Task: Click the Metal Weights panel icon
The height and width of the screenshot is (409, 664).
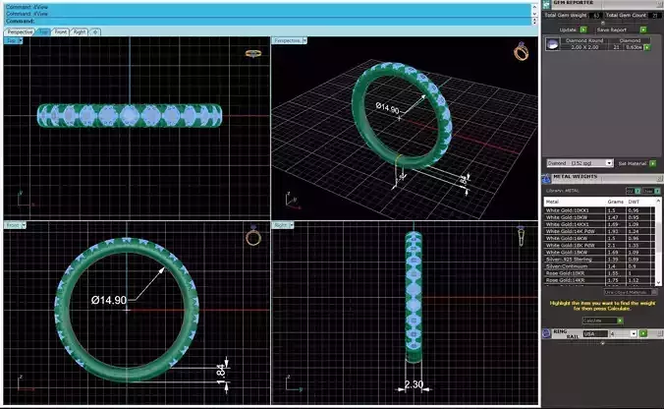Action: point(546,178)
